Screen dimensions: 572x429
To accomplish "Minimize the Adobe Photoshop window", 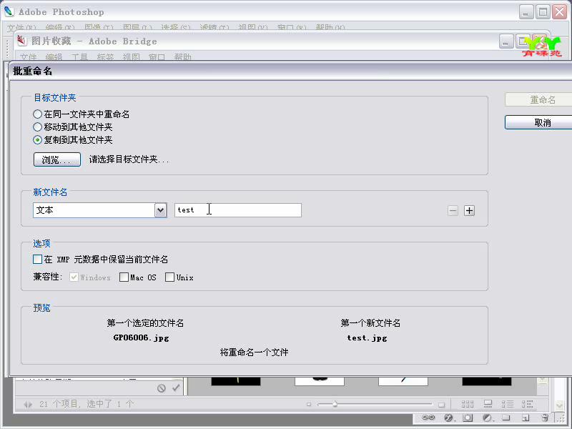I will (x=526, y=12).
